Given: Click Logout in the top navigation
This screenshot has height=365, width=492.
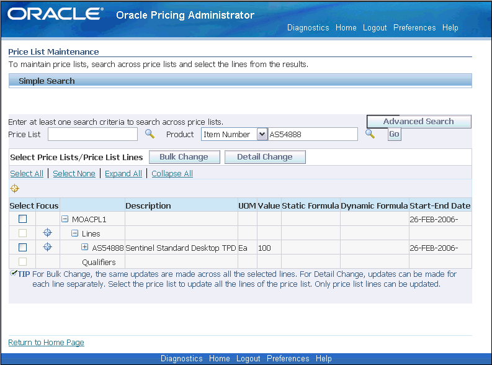Looking at the screenshot, I should click(x=375, y=27).
